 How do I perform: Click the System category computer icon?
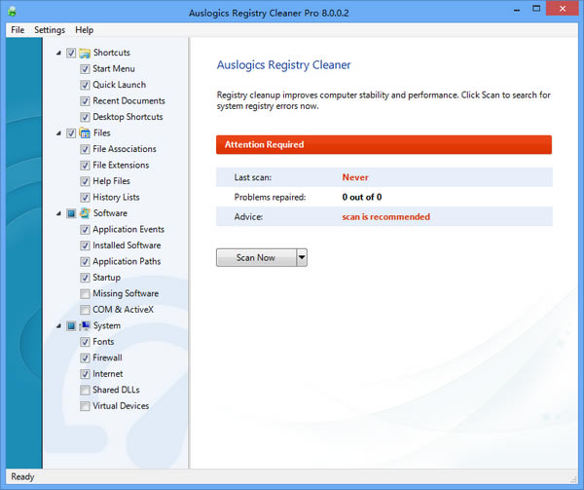tap(85, 325)
